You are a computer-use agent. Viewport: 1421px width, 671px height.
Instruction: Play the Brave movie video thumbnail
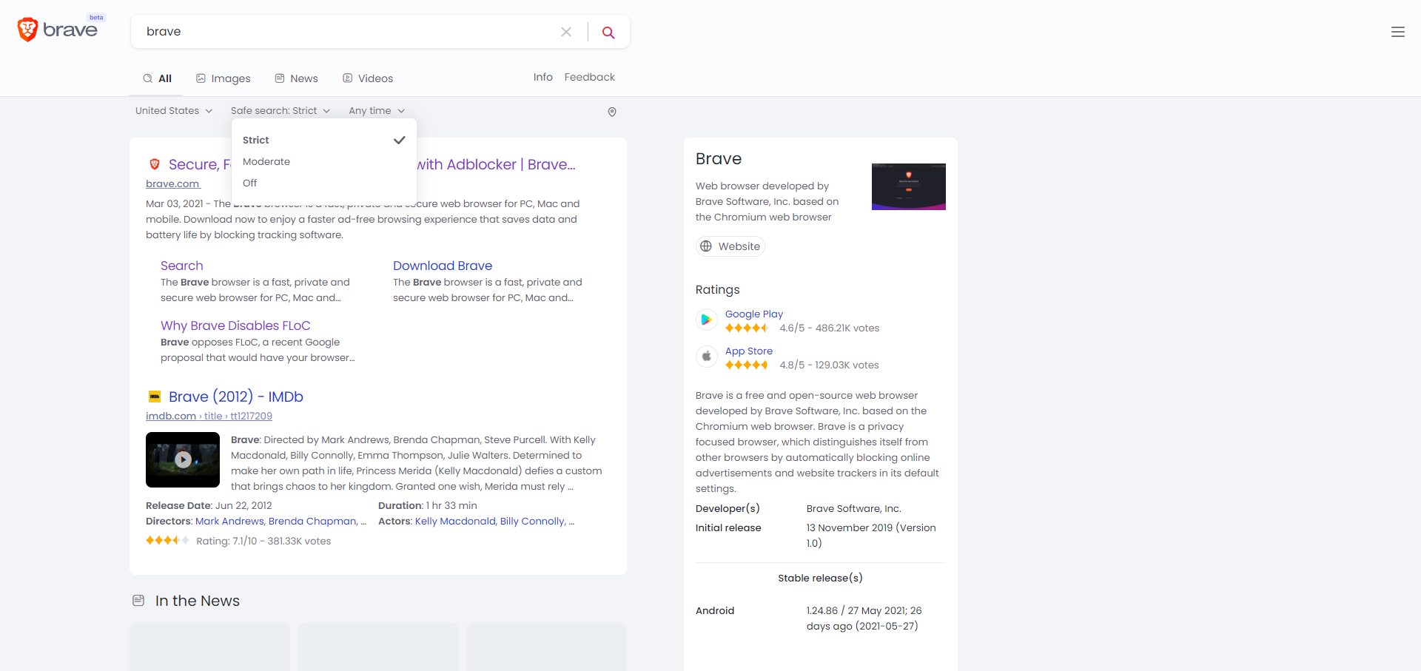click(183, 459)
